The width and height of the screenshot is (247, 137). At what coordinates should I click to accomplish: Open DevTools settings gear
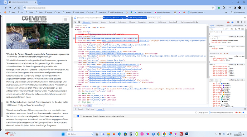click(238, 22)
